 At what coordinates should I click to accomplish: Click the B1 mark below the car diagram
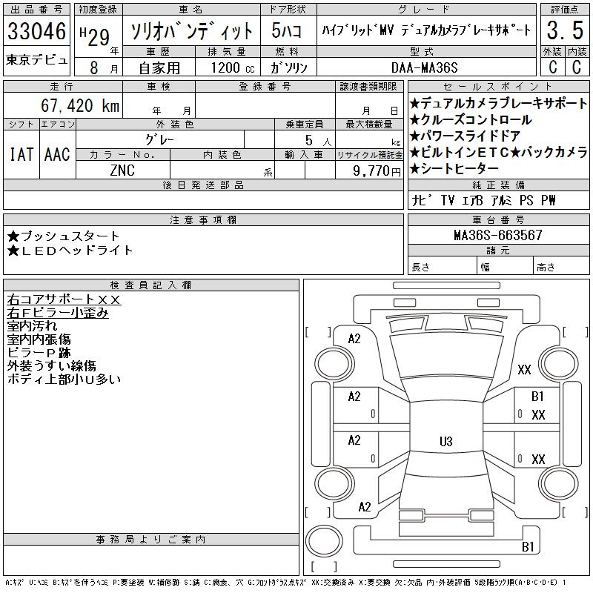(528, 547)
